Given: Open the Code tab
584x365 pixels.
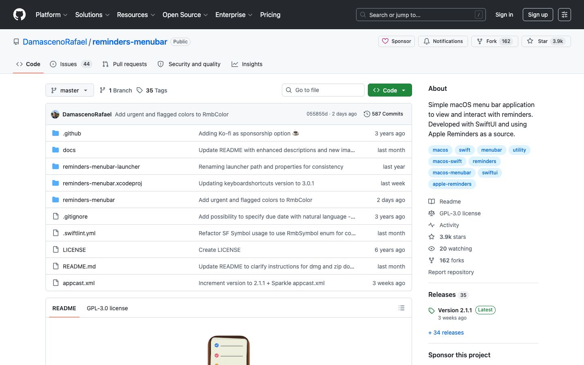Looking at the screenshot, I should tap(28, 64).
